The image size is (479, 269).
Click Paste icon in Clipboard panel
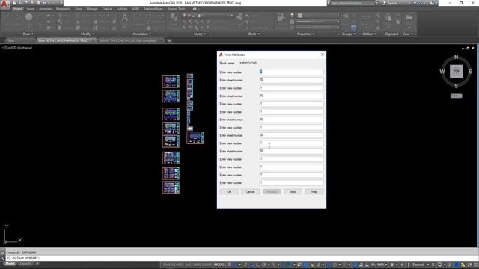click(388, 18)
